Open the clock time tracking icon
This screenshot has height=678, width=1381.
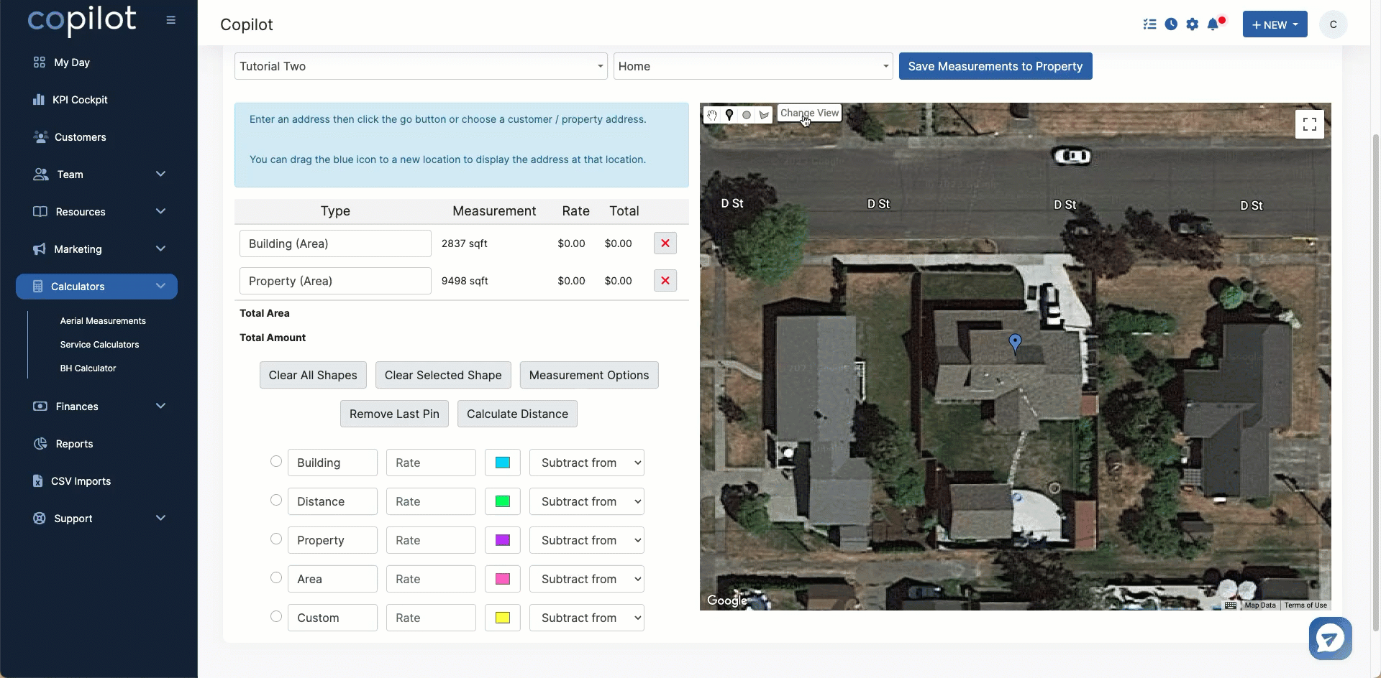(1171, 24)
